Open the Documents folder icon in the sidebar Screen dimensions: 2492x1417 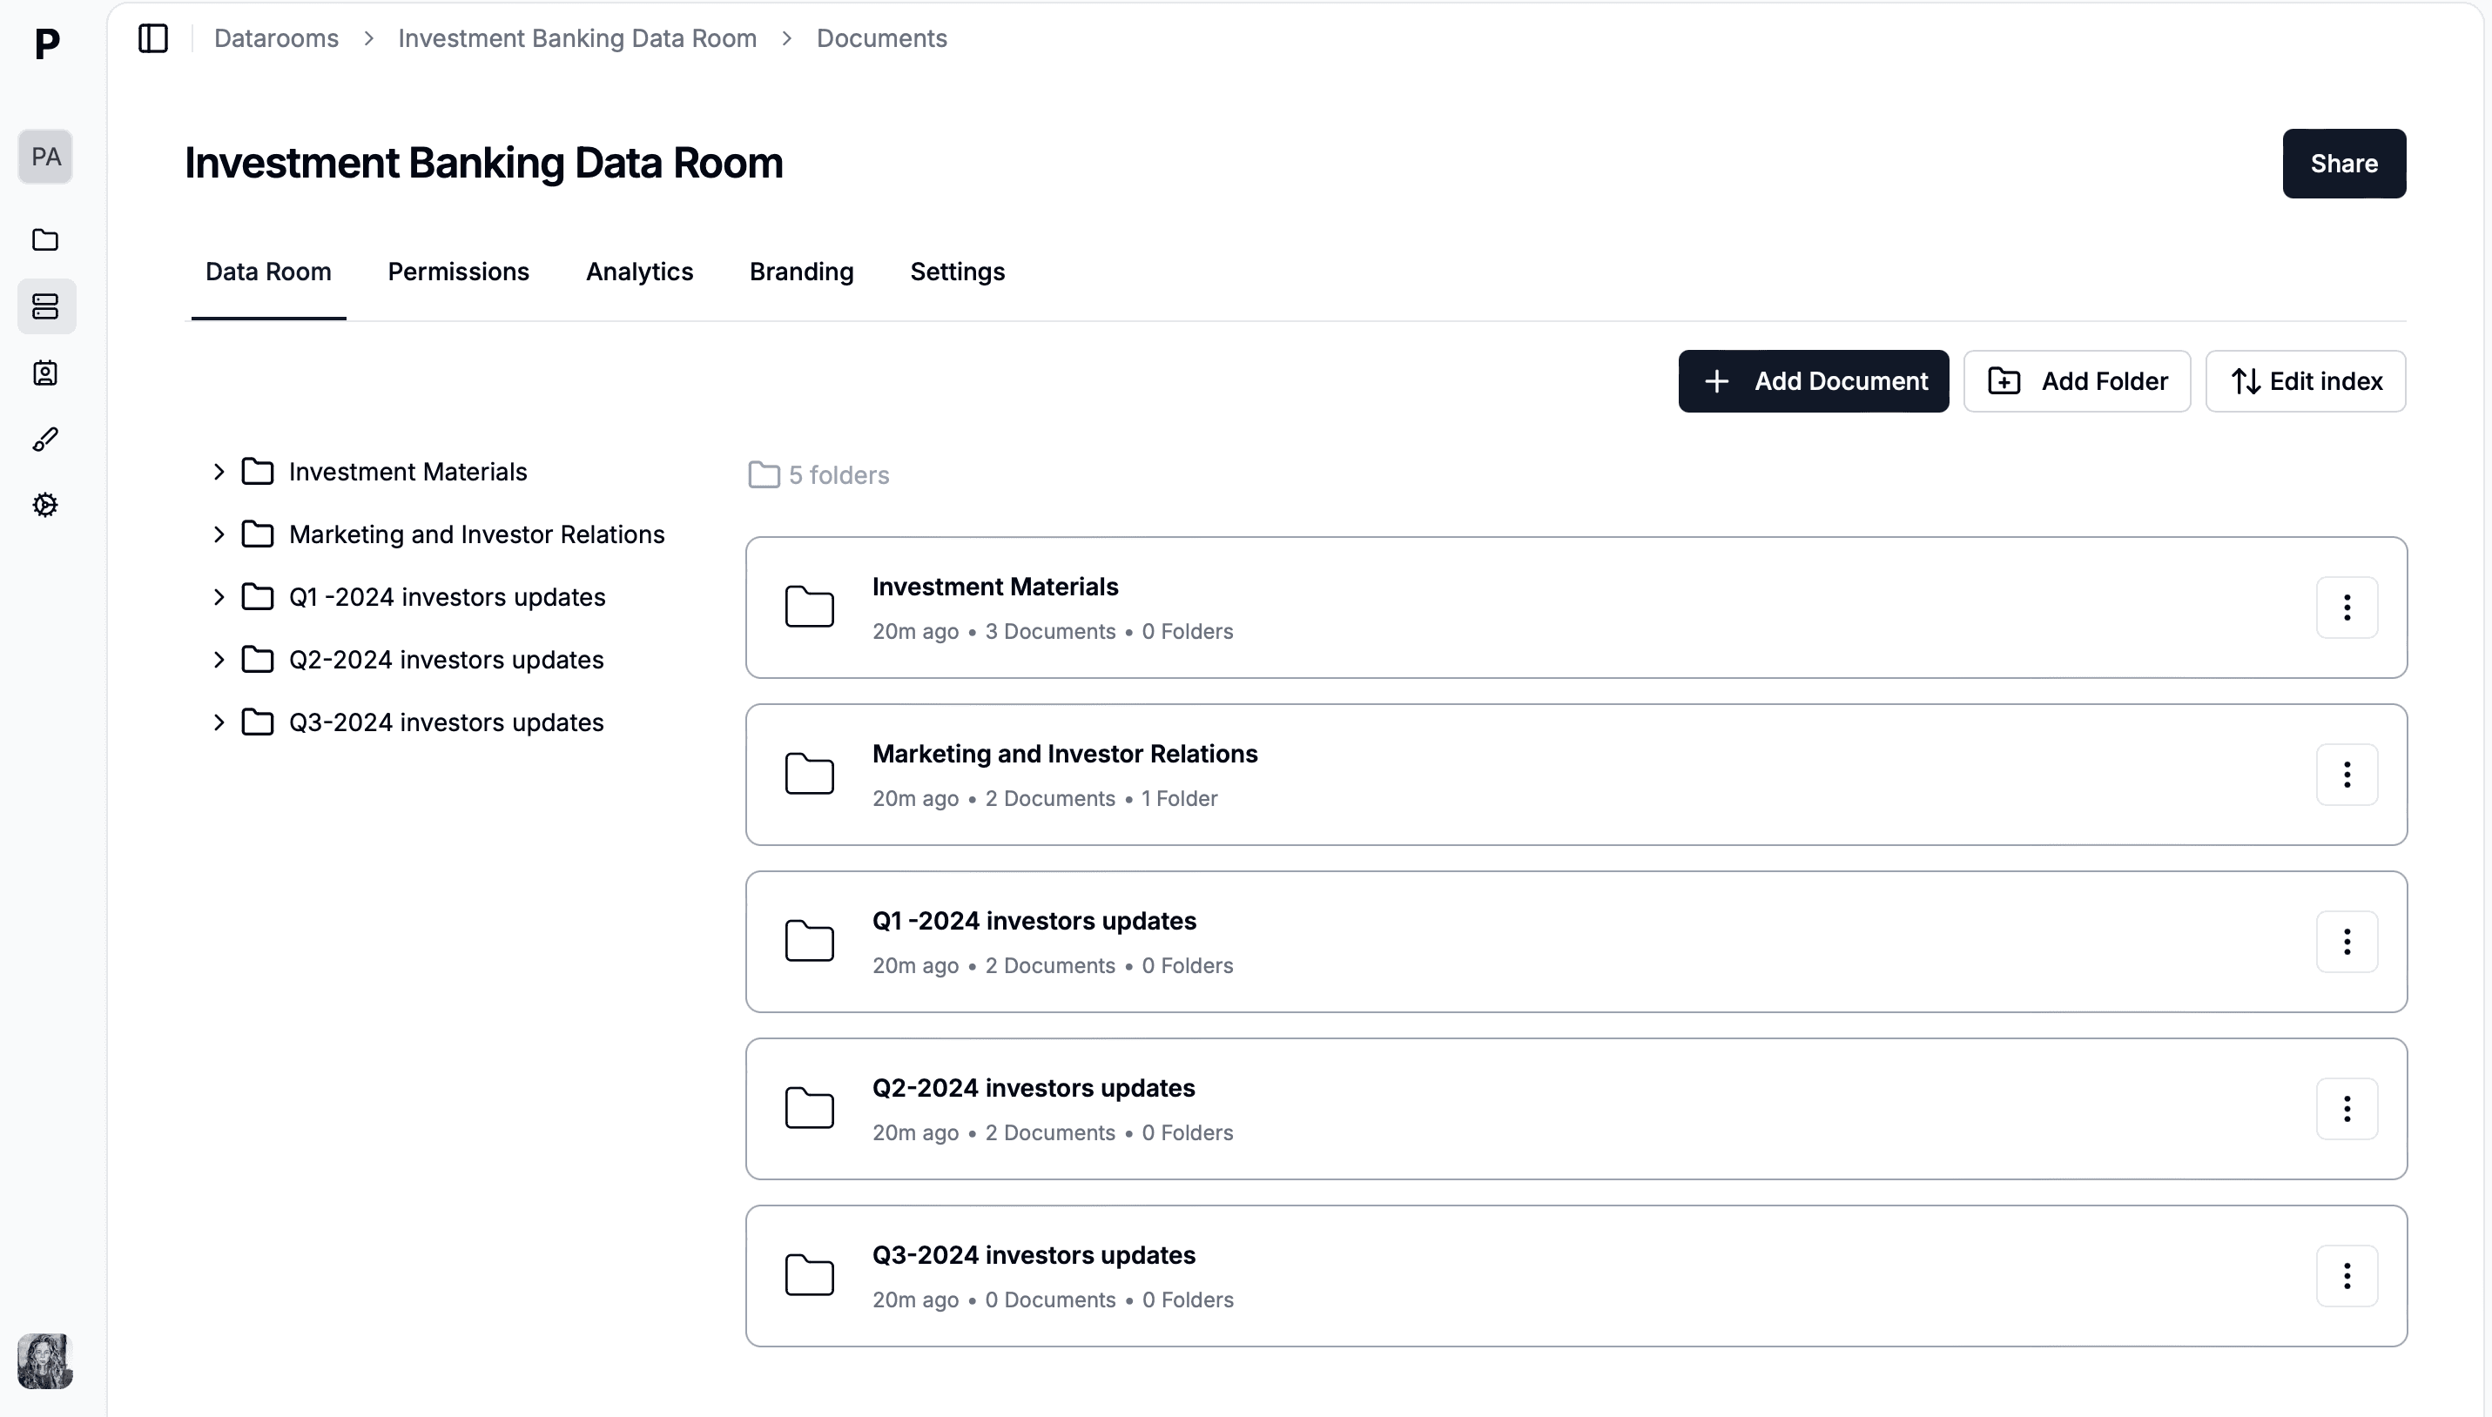pyautogui.click(x=46, y=240)
